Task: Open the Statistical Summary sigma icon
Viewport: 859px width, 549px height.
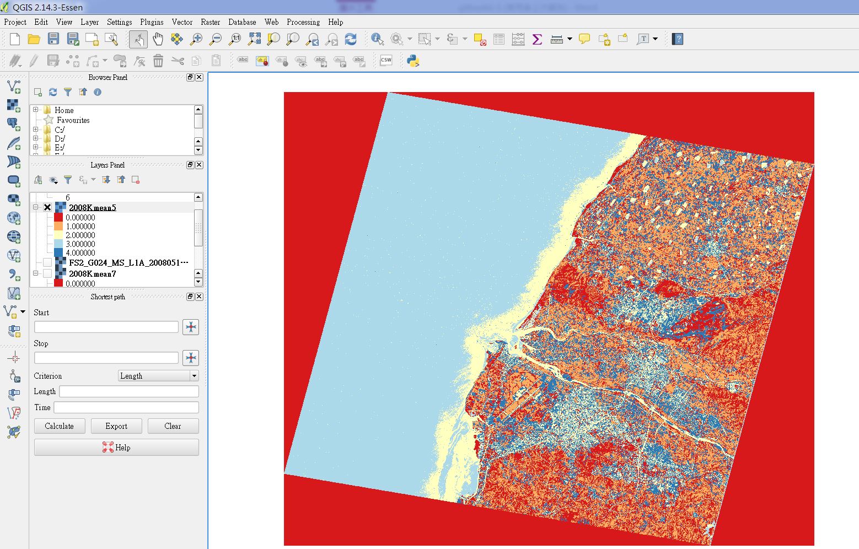Action: (537, 39)
